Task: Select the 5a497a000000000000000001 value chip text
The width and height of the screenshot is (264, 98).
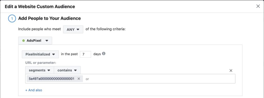Action: 52,79
